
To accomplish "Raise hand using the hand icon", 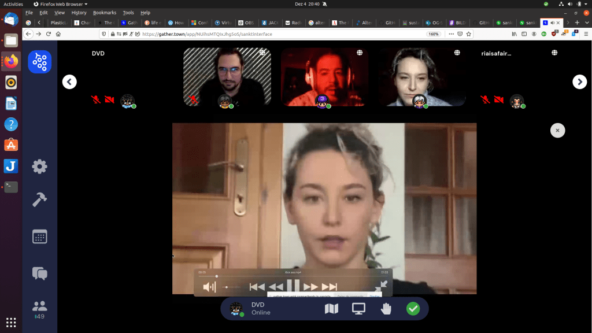I will pyautogui.click(x=386, y=309).
